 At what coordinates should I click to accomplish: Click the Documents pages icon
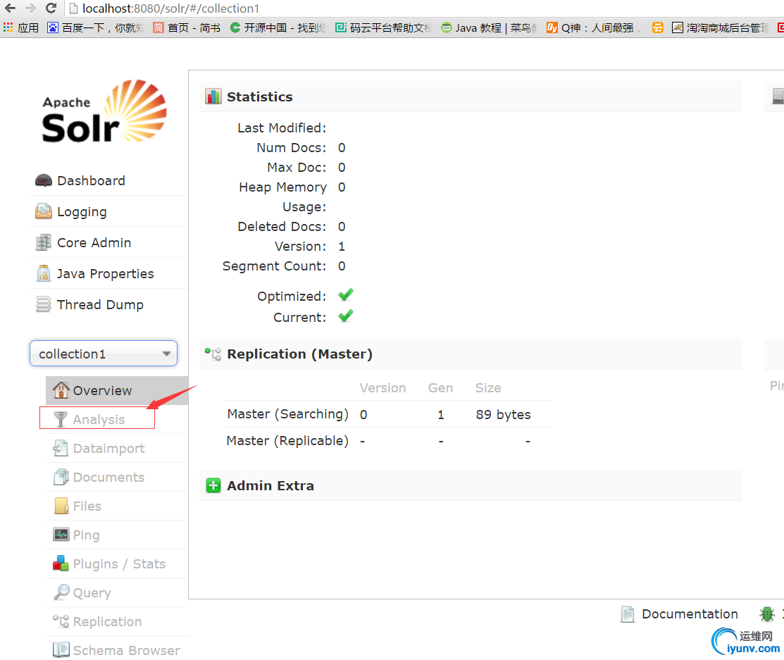[x=61, y=477]
